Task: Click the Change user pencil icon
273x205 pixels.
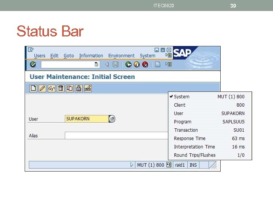Action: [x=42, y=88]
